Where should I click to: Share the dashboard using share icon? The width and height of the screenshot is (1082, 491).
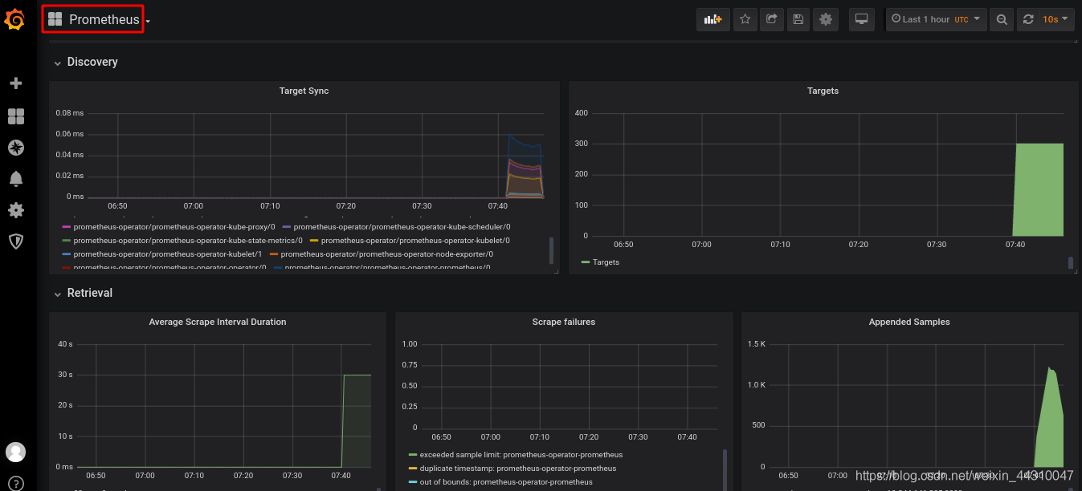click(771, 19)
